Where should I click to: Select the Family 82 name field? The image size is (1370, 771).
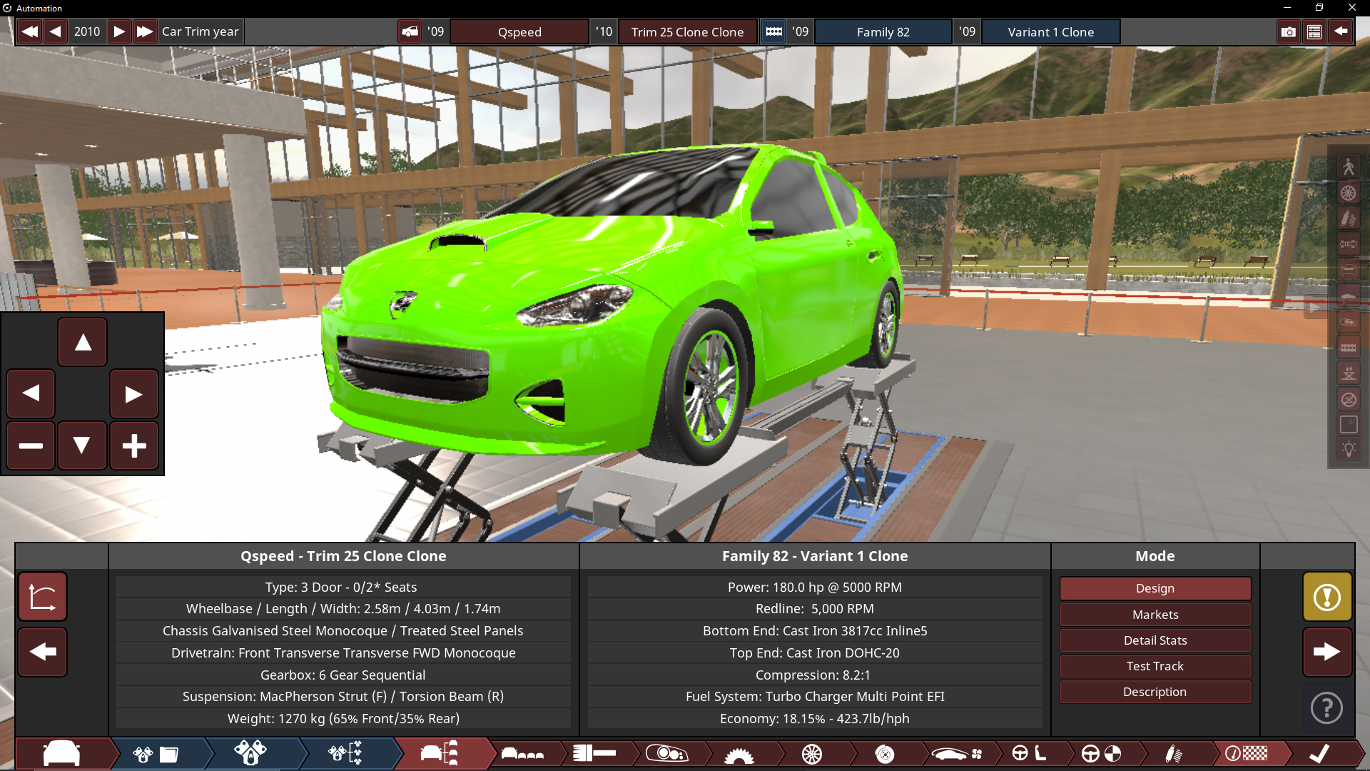pyautogui.click(x=883, y=31)
